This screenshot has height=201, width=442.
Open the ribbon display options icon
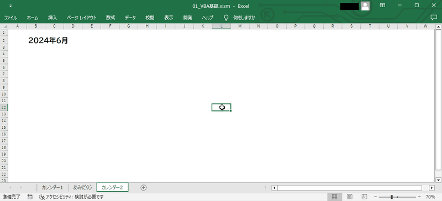382,6
